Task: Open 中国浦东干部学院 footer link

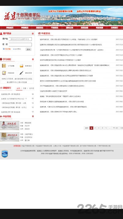Action: (x=44, y=146)
